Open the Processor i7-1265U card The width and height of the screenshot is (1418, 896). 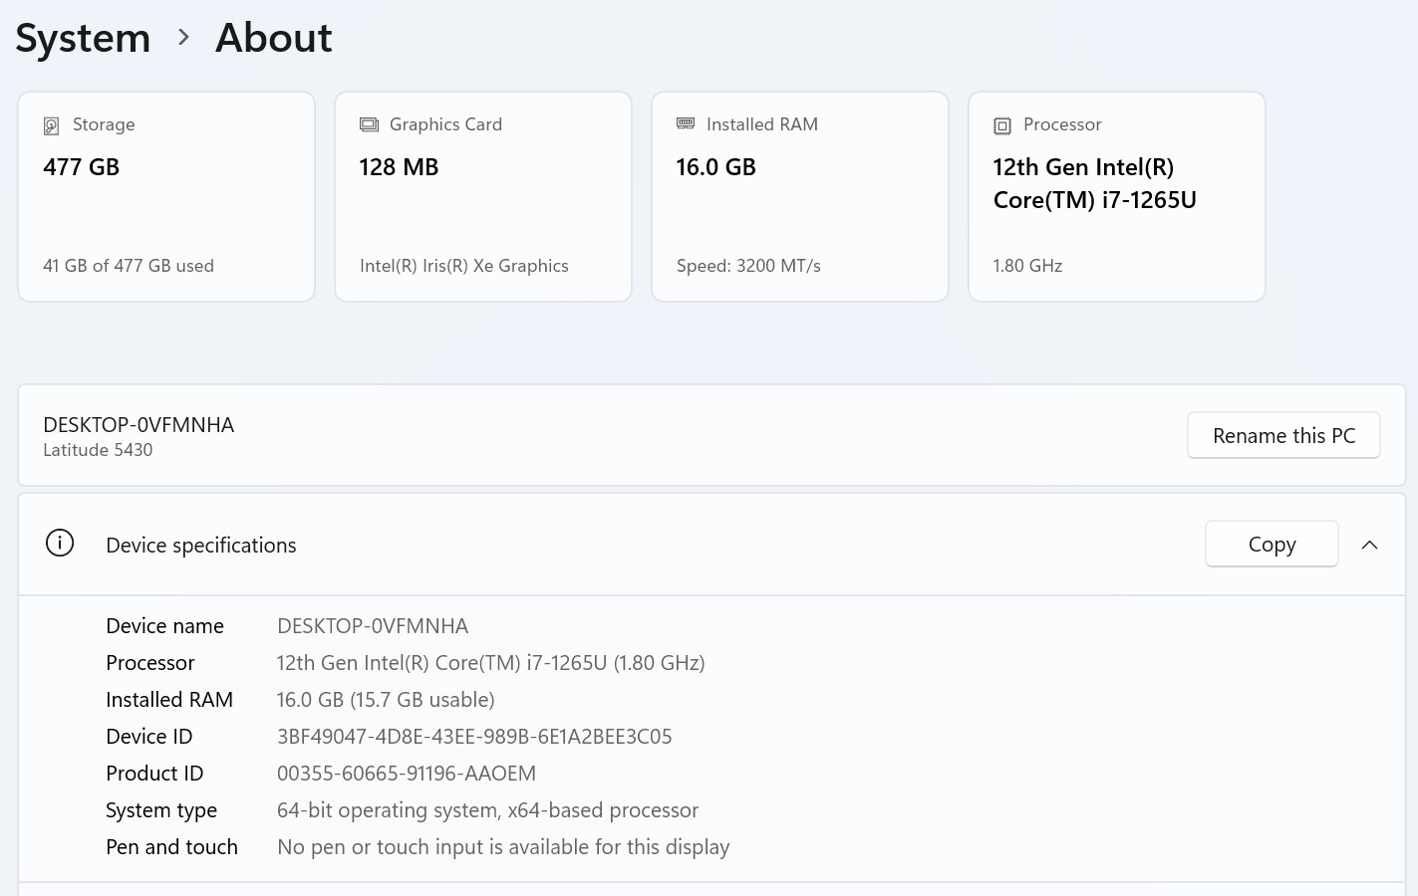(x=1117, y=197)
